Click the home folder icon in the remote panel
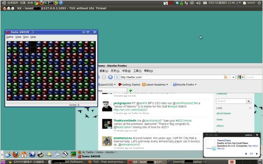This screenshot has width=263, height=164. [x=24, y=154]
